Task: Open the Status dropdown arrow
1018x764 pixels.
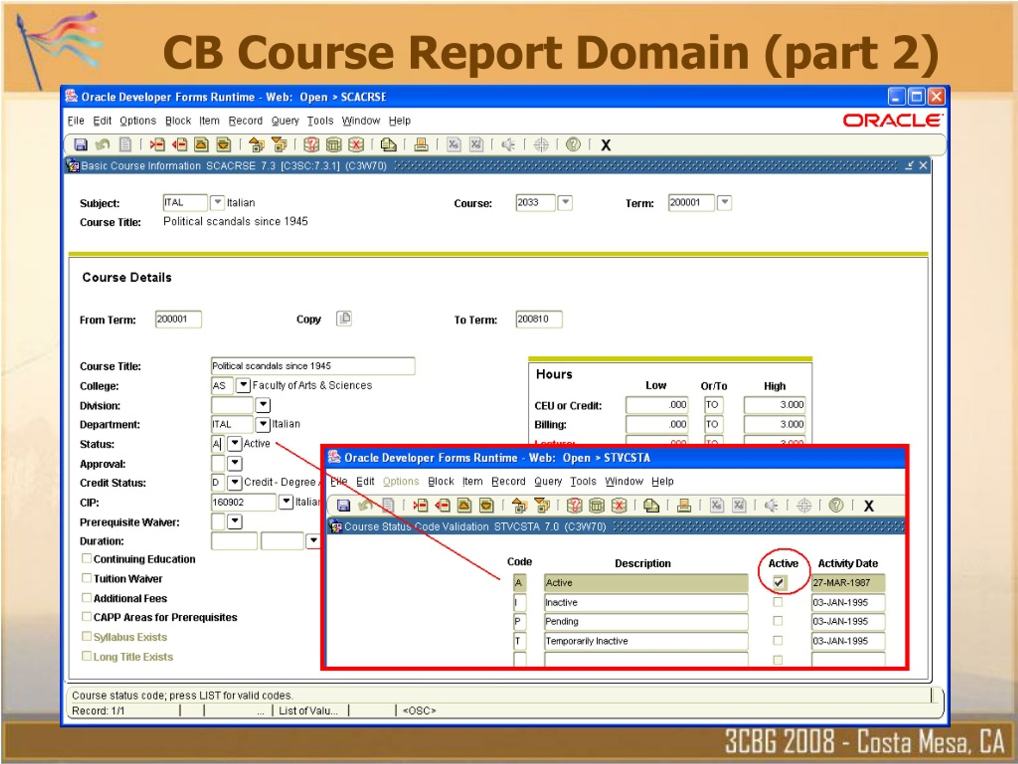Action: [x=235, y=444]
